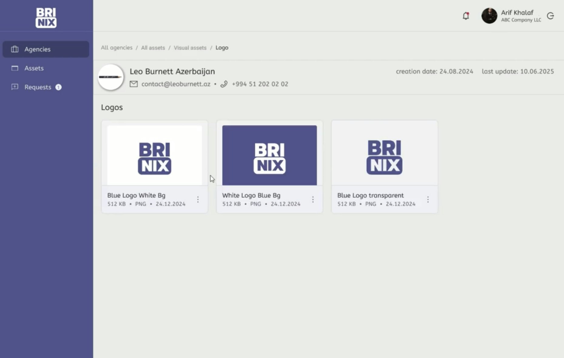
Task: Open the Blue Logo White Bg thumbnail
Action: coord(154,155)
